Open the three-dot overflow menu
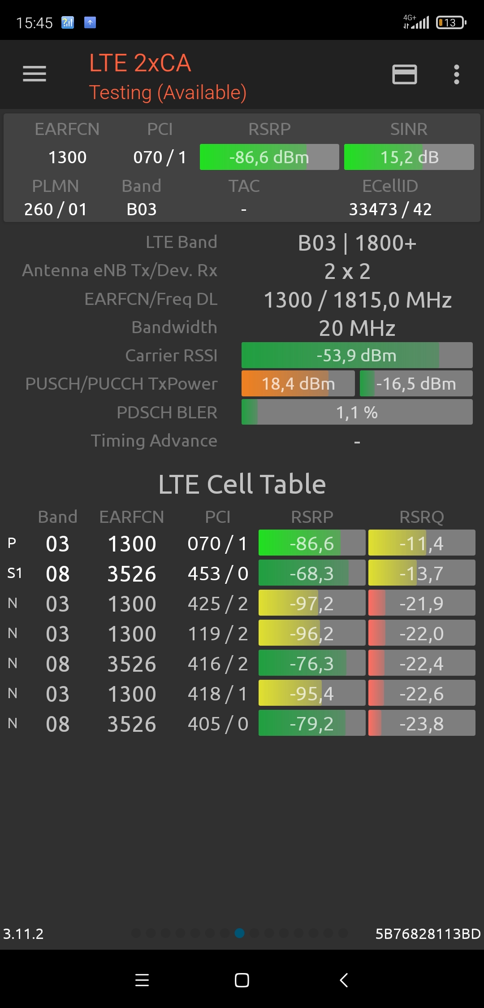484x1008 pixels. [x=456, y=74]
